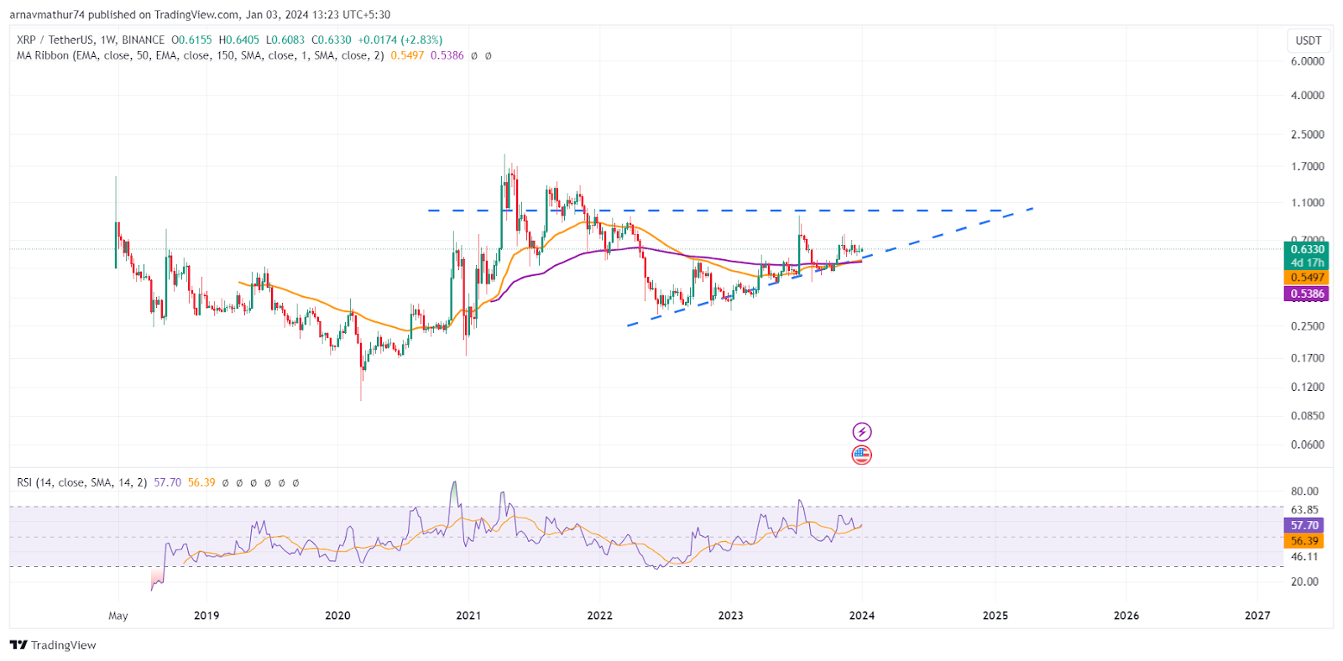Click the US flag economic event icon
1343x661 pixels.
point(862,455)
